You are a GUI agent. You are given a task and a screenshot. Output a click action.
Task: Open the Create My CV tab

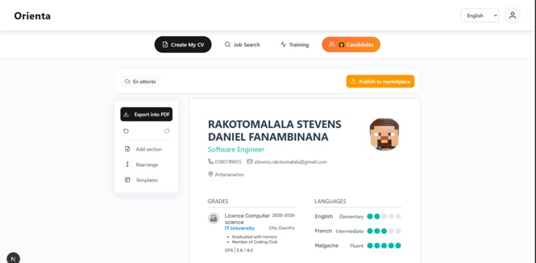[183, 44]
